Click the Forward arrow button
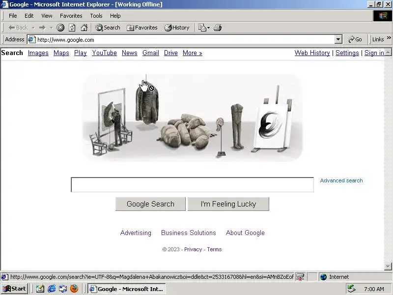 pyautogui.click(x=42, y=28)
